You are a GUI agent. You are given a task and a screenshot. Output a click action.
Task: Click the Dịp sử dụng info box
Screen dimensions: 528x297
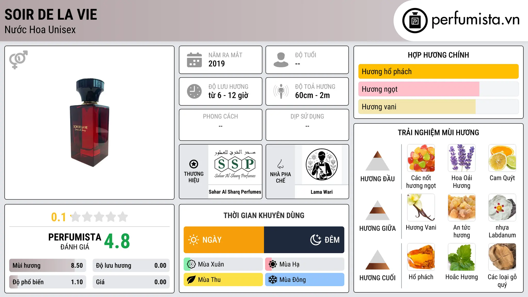pos(307,125)
